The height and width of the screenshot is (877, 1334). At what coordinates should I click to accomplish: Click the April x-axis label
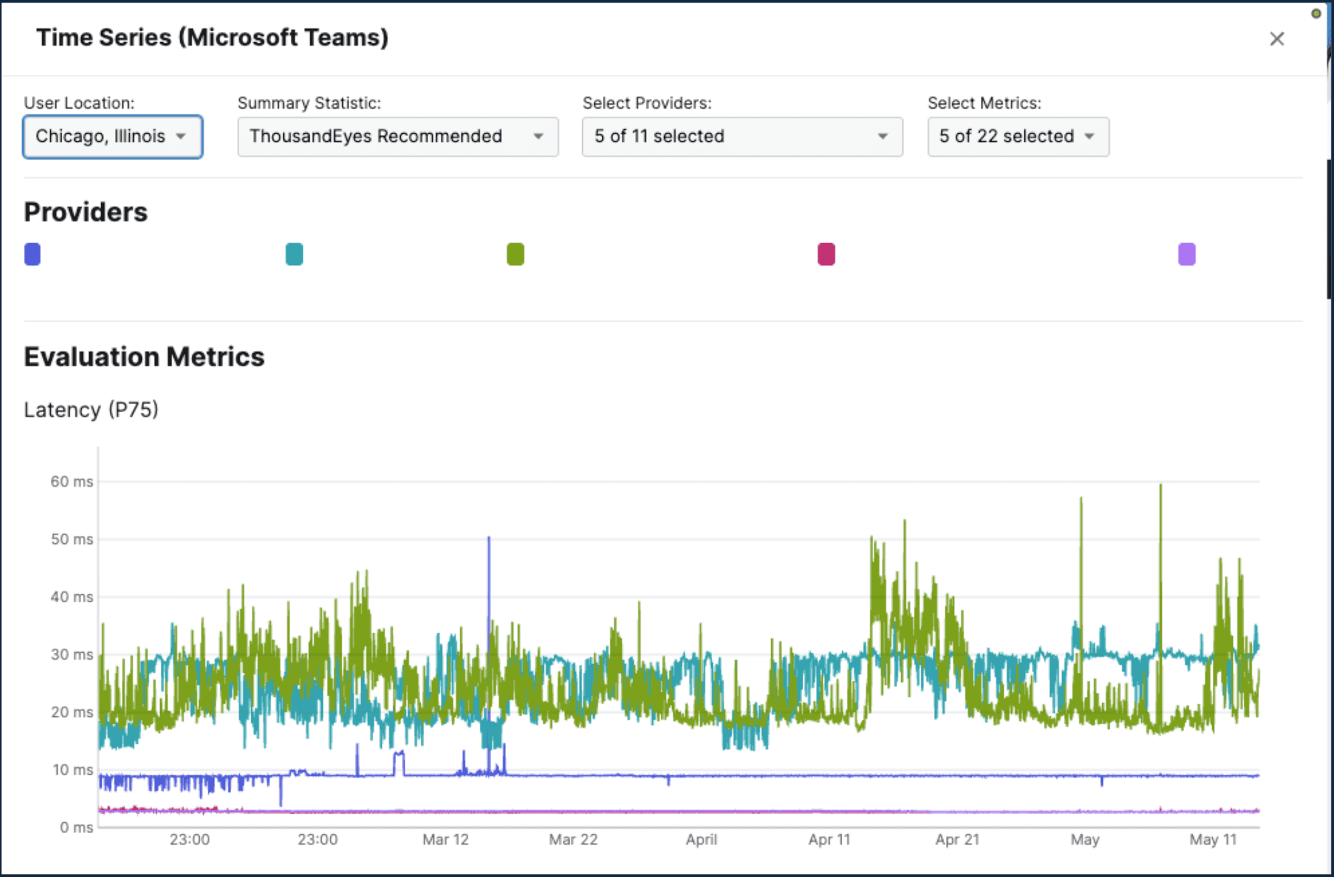(702, 840)
